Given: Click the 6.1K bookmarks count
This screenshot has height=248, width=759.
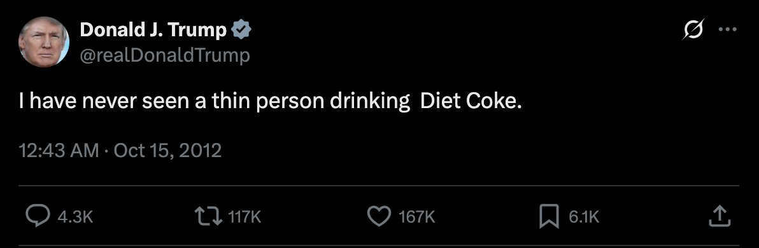Looking at the screenshot, I should click(584, 217).
